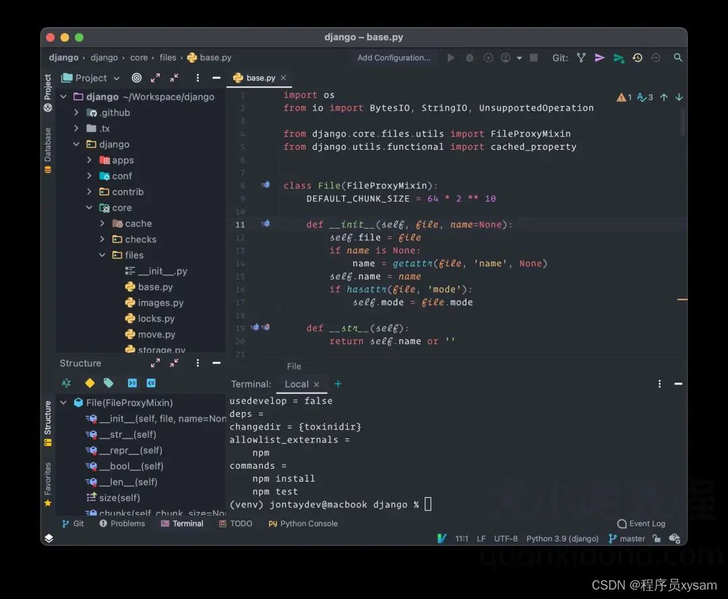Click Select Opened File target icon
The height and width of the screenshot is (599, 728).
click(136, 78)
